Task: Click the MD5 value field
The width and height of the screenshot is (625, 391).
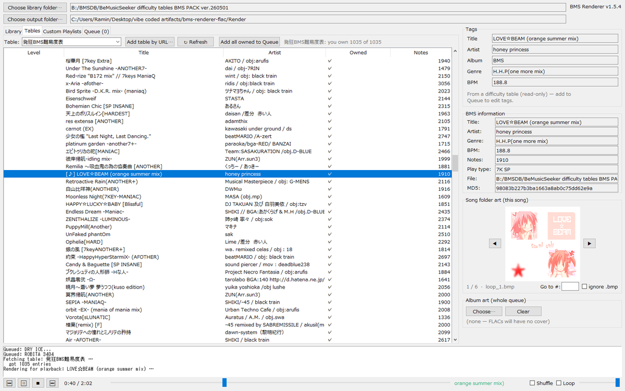Action: 556,188
